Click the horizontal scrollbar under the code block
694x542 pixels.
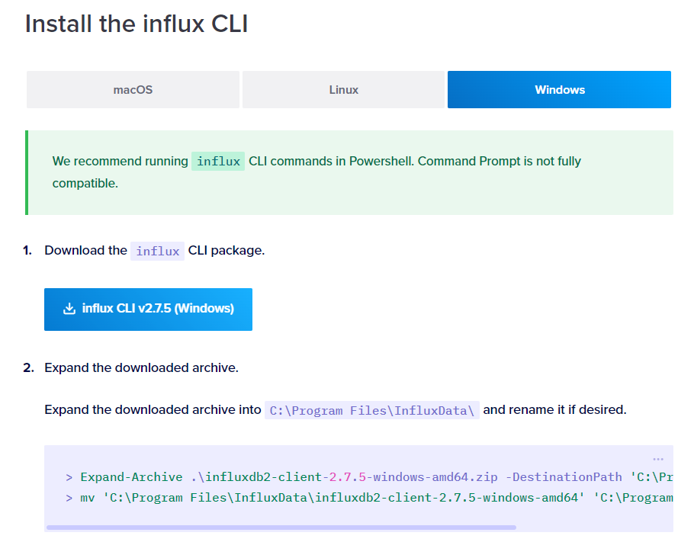point(282,527)
